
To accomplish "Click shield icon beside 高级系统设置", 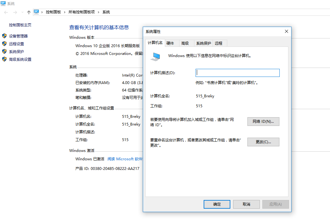I will tap(4, 59).
